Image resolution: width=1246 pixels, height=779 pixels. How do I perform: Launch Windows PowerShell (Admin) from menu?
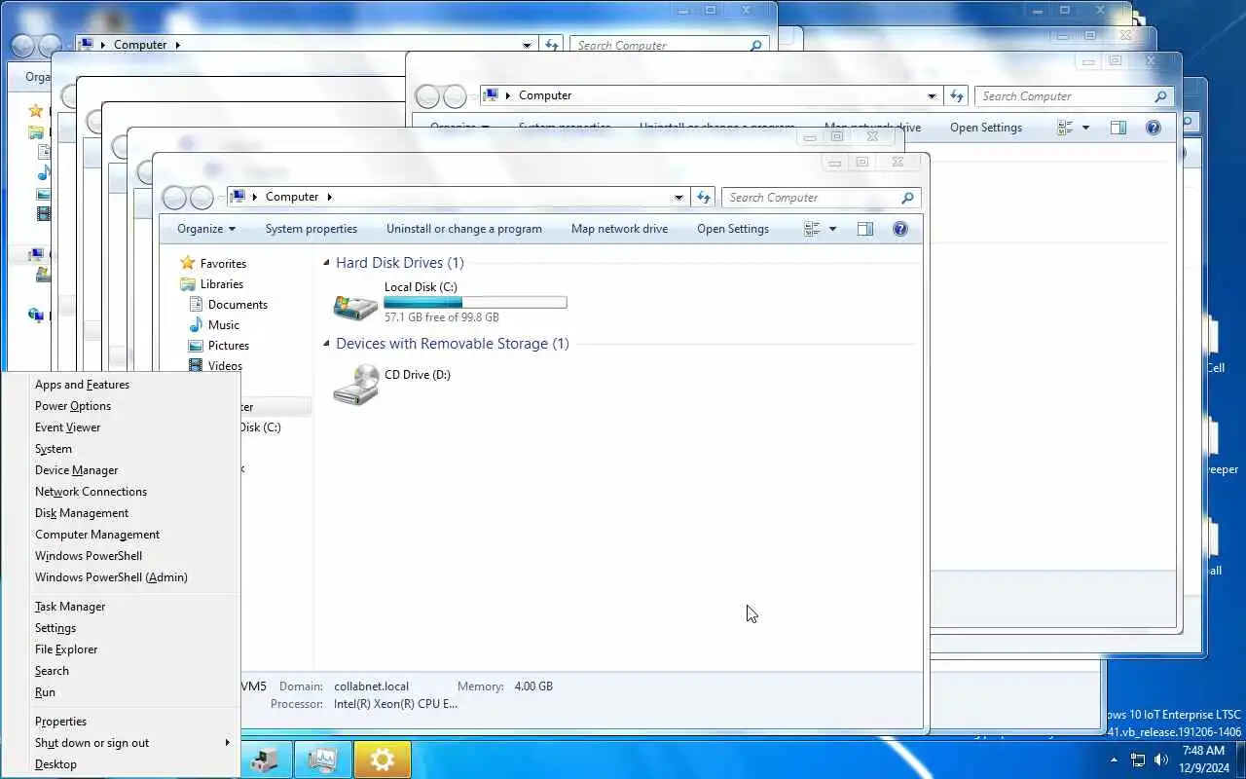tap(122, 577)
